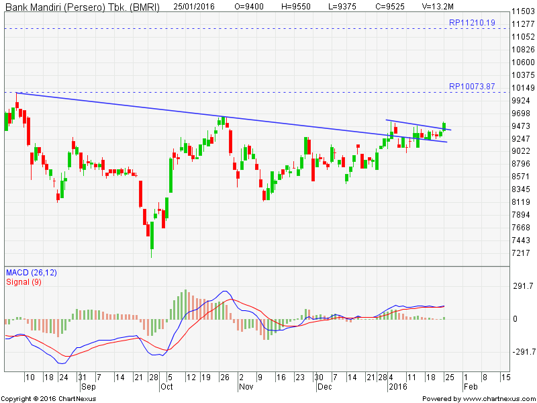Click the Nov month label on the time axis
This screenshot has height=403, width=537.
246,387
